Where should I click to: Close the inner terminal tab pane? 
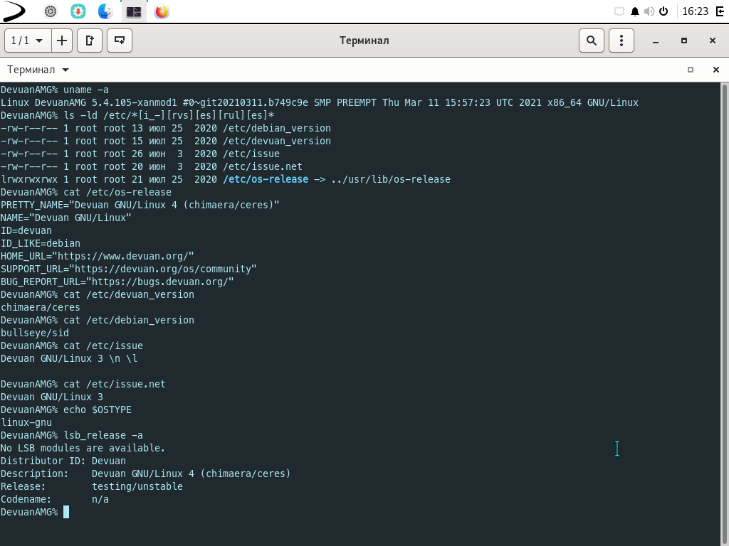[716, 70]
